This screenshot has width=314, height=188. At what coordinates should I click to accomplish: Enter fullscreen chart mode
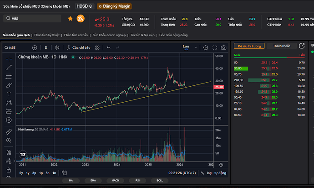pos(215,47)
